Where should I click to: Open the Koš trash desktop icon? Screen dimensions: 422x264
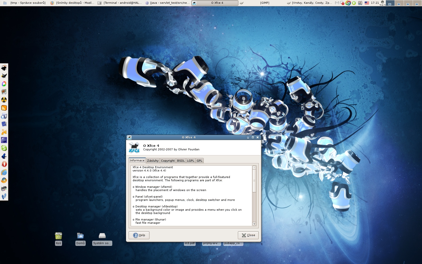tap(58, 236)
